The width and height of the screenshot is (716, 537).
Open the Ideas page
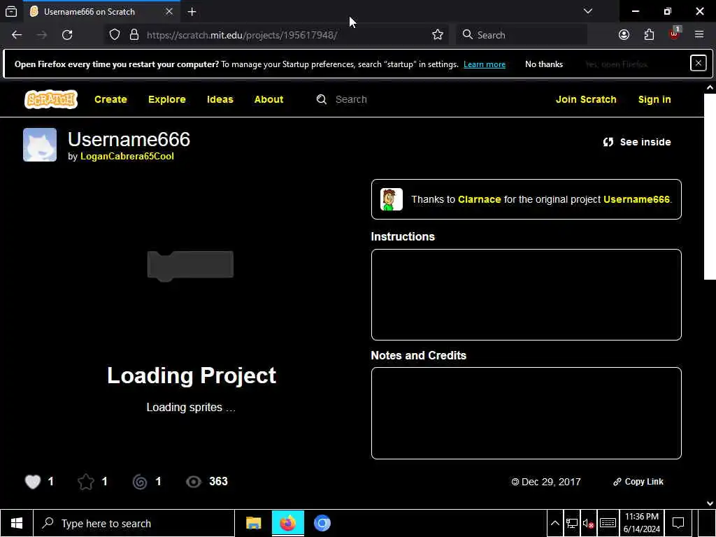(220, 99)
